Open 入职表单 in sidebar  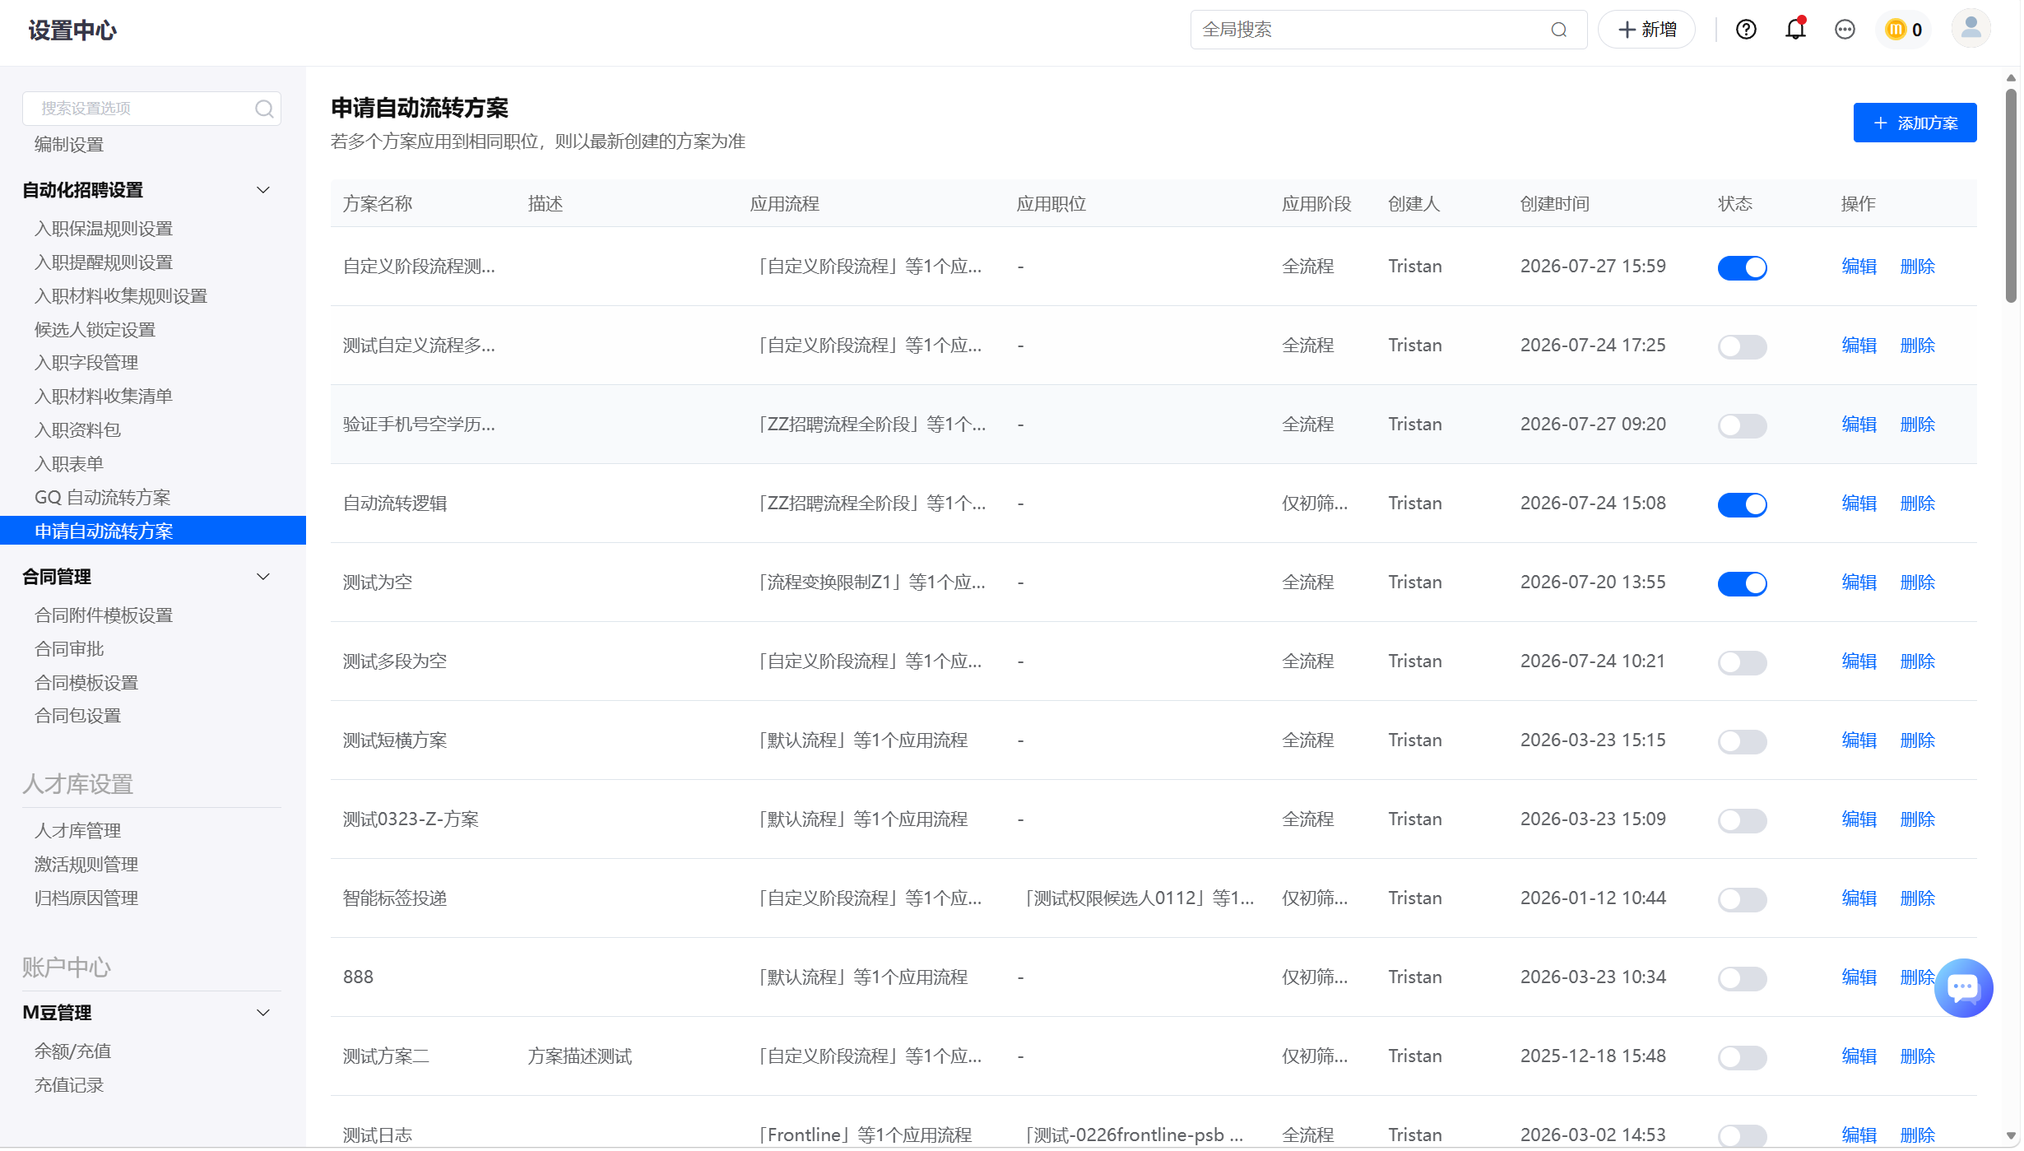pos(69,464)
